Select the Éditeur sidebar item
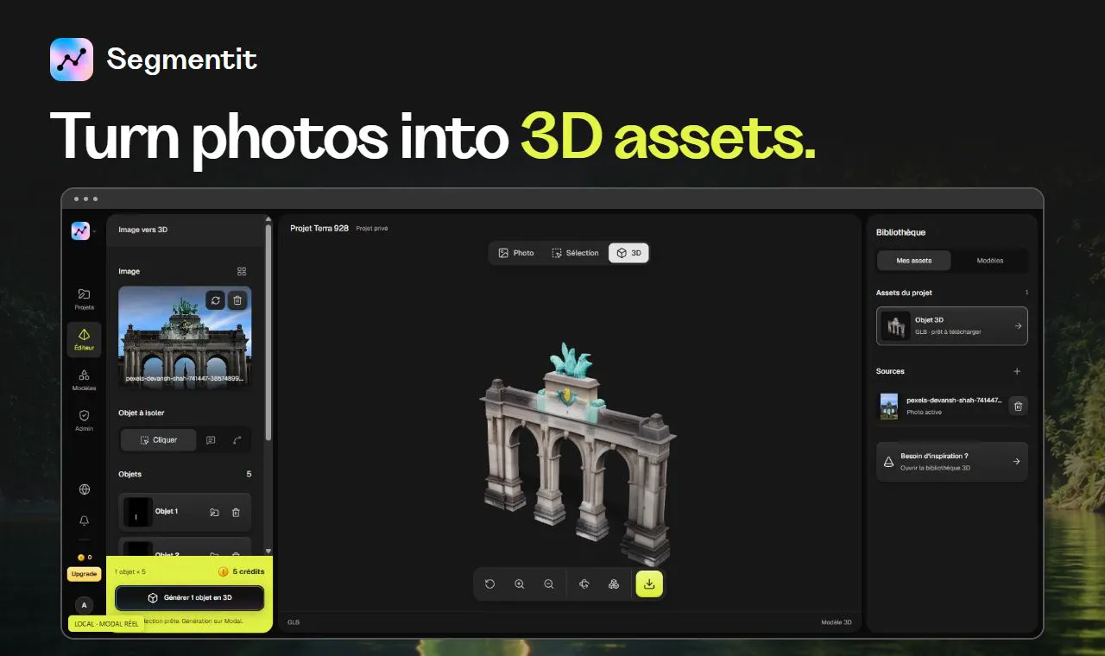The image size is (1105, 656). coord(84,339)
